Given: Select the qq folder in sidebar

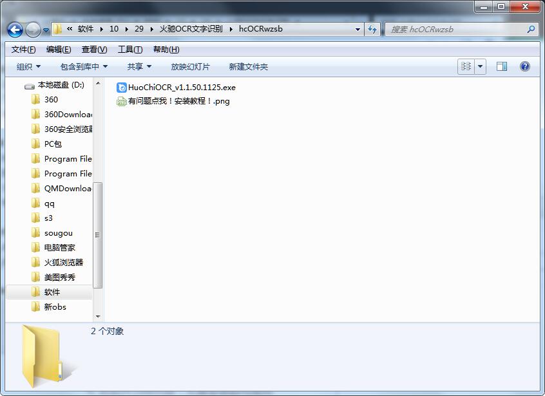Looking at the screenshot, I should tap(50, 203).
